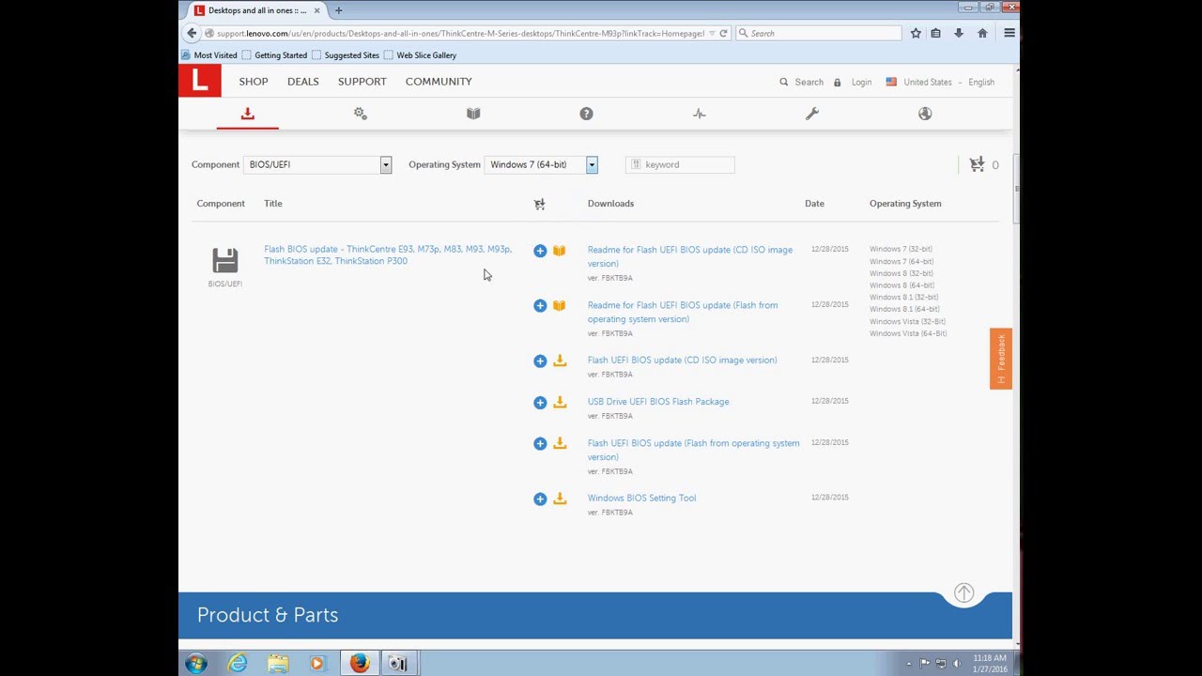Viewport: 1202px width, 676px height.
Task: Open File Explorer folder in taskbar
Action: (278, 664)
